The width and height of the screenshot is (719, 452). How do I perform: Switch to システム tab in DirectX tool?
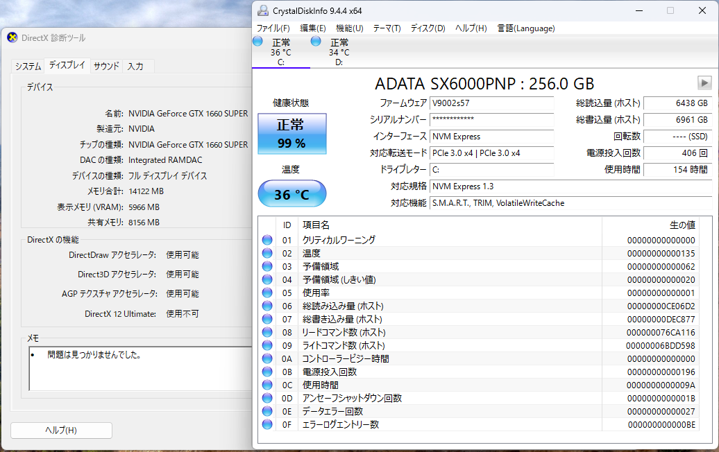click(28, 67)
